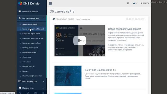The width and height of the screenshot is (167, 94).
Task: Open Как начать играть в LoF
Action: click(x=31, y=34)
